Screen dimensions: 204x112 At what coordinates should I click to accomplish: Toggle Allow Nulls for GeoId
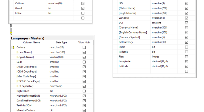click(x=83, y=8)
